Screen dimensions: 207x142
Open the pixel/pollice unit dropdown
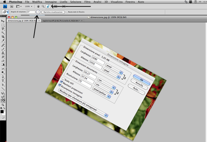pyautogui.click(x=101, y=93)
